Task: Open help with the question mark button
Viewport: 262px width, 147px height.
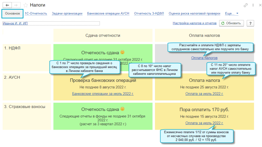Action: point(250,23)
